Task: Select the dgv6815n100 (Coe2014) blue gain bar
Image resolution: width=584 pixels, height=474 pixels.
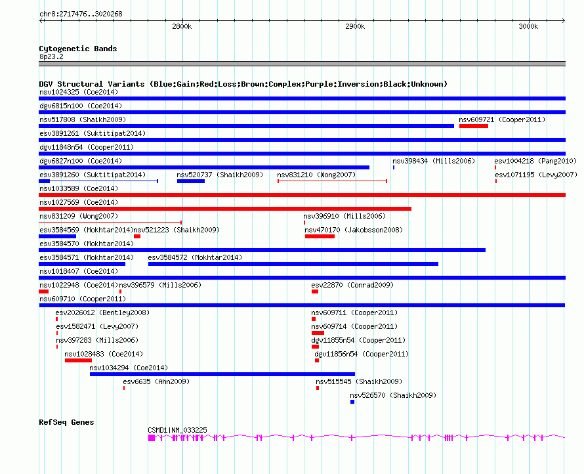Action: (302, 112)
